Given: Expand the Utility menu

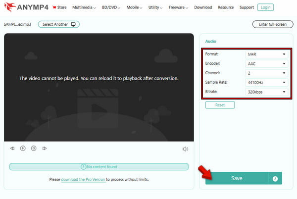Looking at the screenshot, I should click(x=155, y=7).
